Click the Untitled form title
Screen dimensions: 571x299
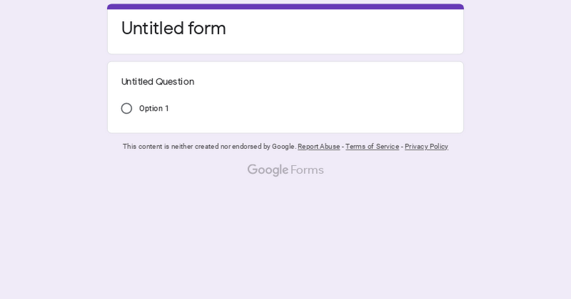[x=174, y=28]
